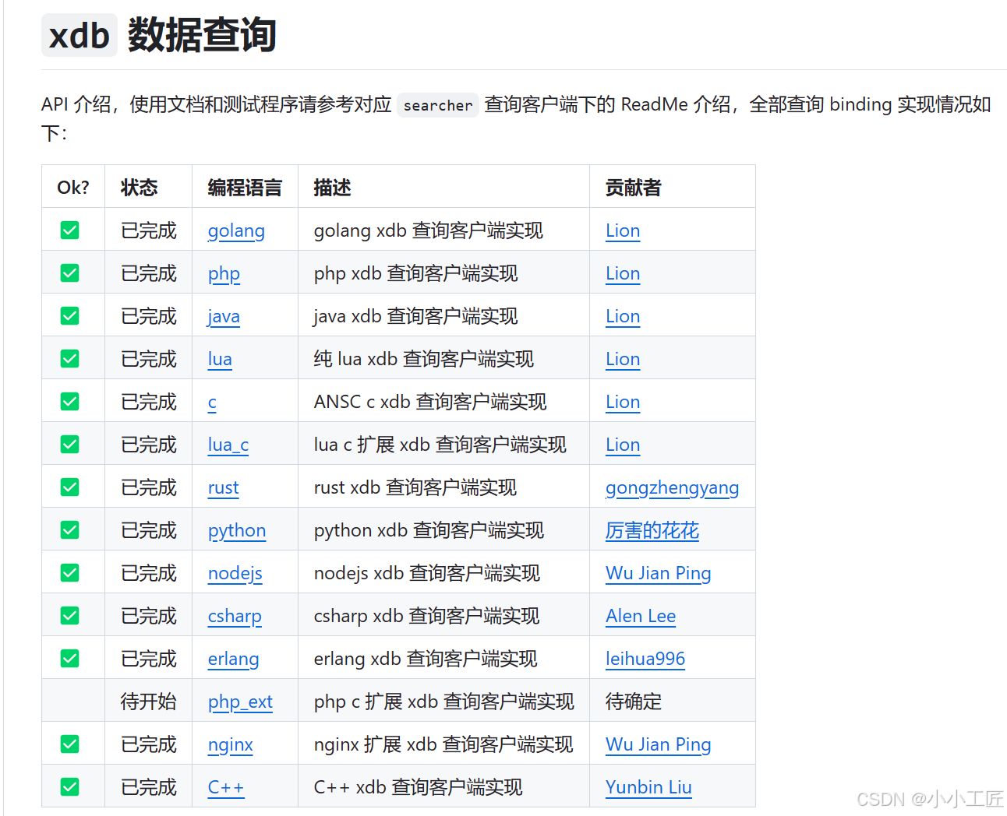Click the green checkmark in the erlang row
Screen dimensions: 1007x816
pos(69,658)
